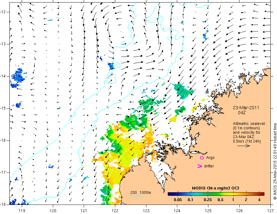Click the 'MODIS Chl-a mg/m3 OC3' title

216,188
